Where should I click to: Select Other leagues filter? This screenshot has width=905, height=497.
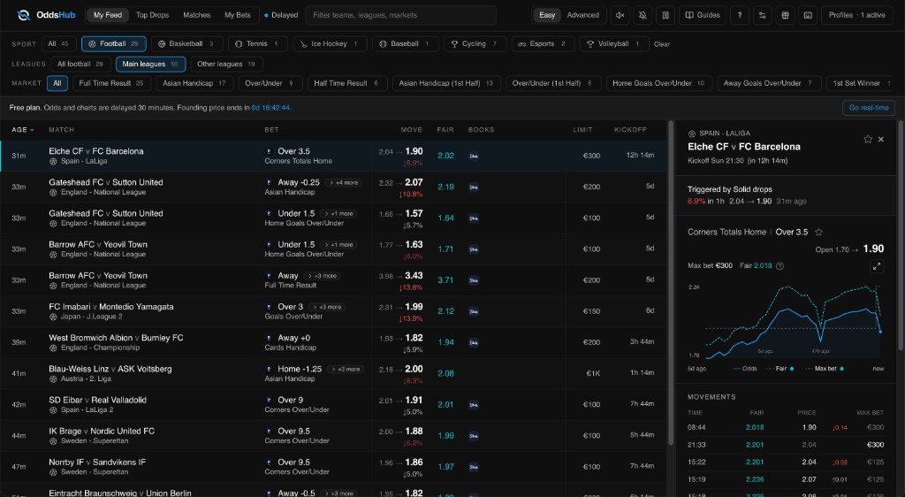225,64
